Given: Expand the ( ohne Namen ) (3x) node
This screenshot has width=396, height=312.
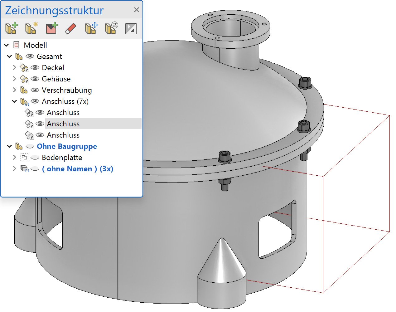Looking at the screenshot, I should (x=14, y=169).
